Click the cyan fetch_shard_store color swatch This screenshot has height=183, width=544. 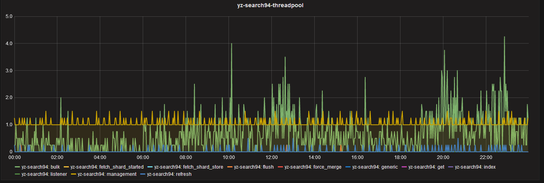pyautogui.click(x=151, y=167)
